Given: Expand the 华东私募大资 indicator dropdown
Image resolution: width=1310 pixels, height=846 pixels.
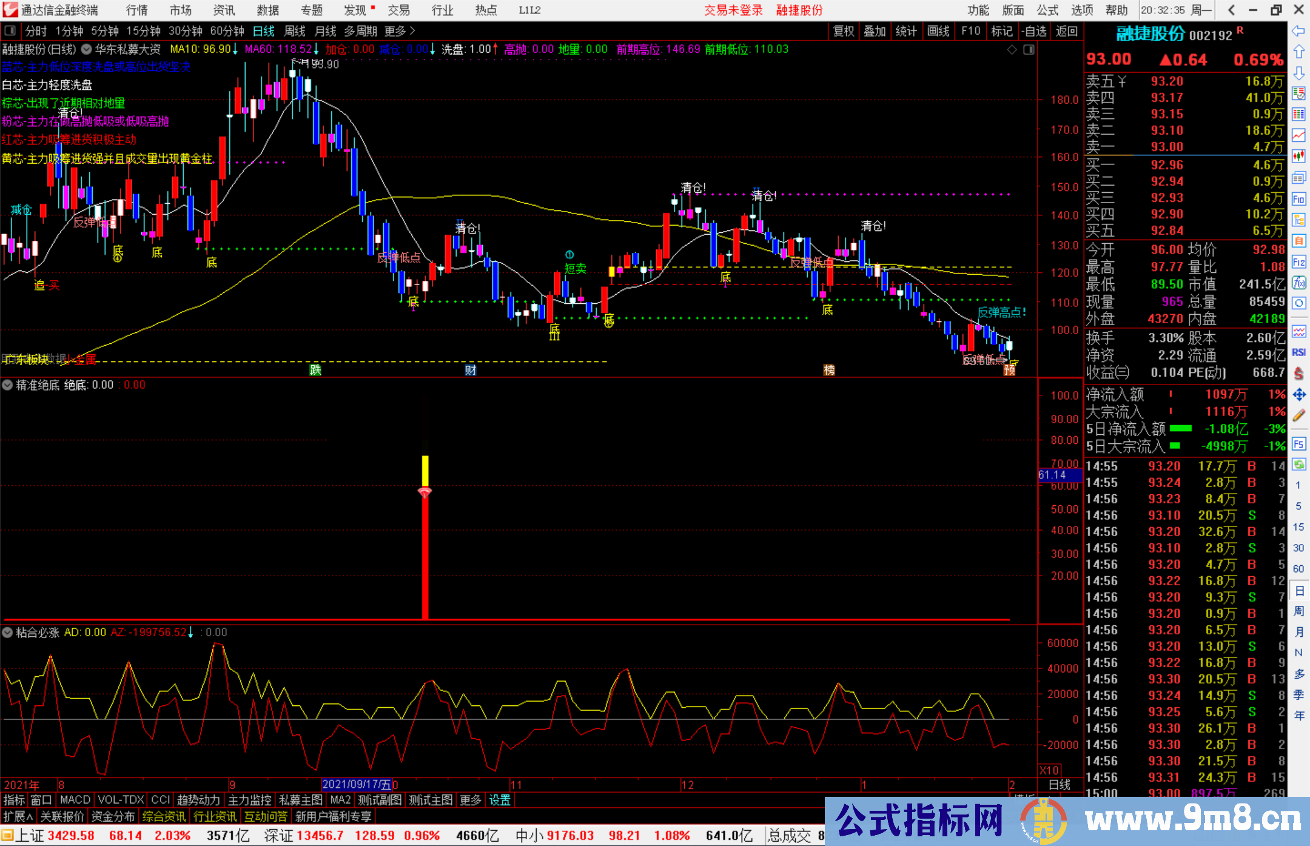Looking at the screenshot, I should click(87, 49).
